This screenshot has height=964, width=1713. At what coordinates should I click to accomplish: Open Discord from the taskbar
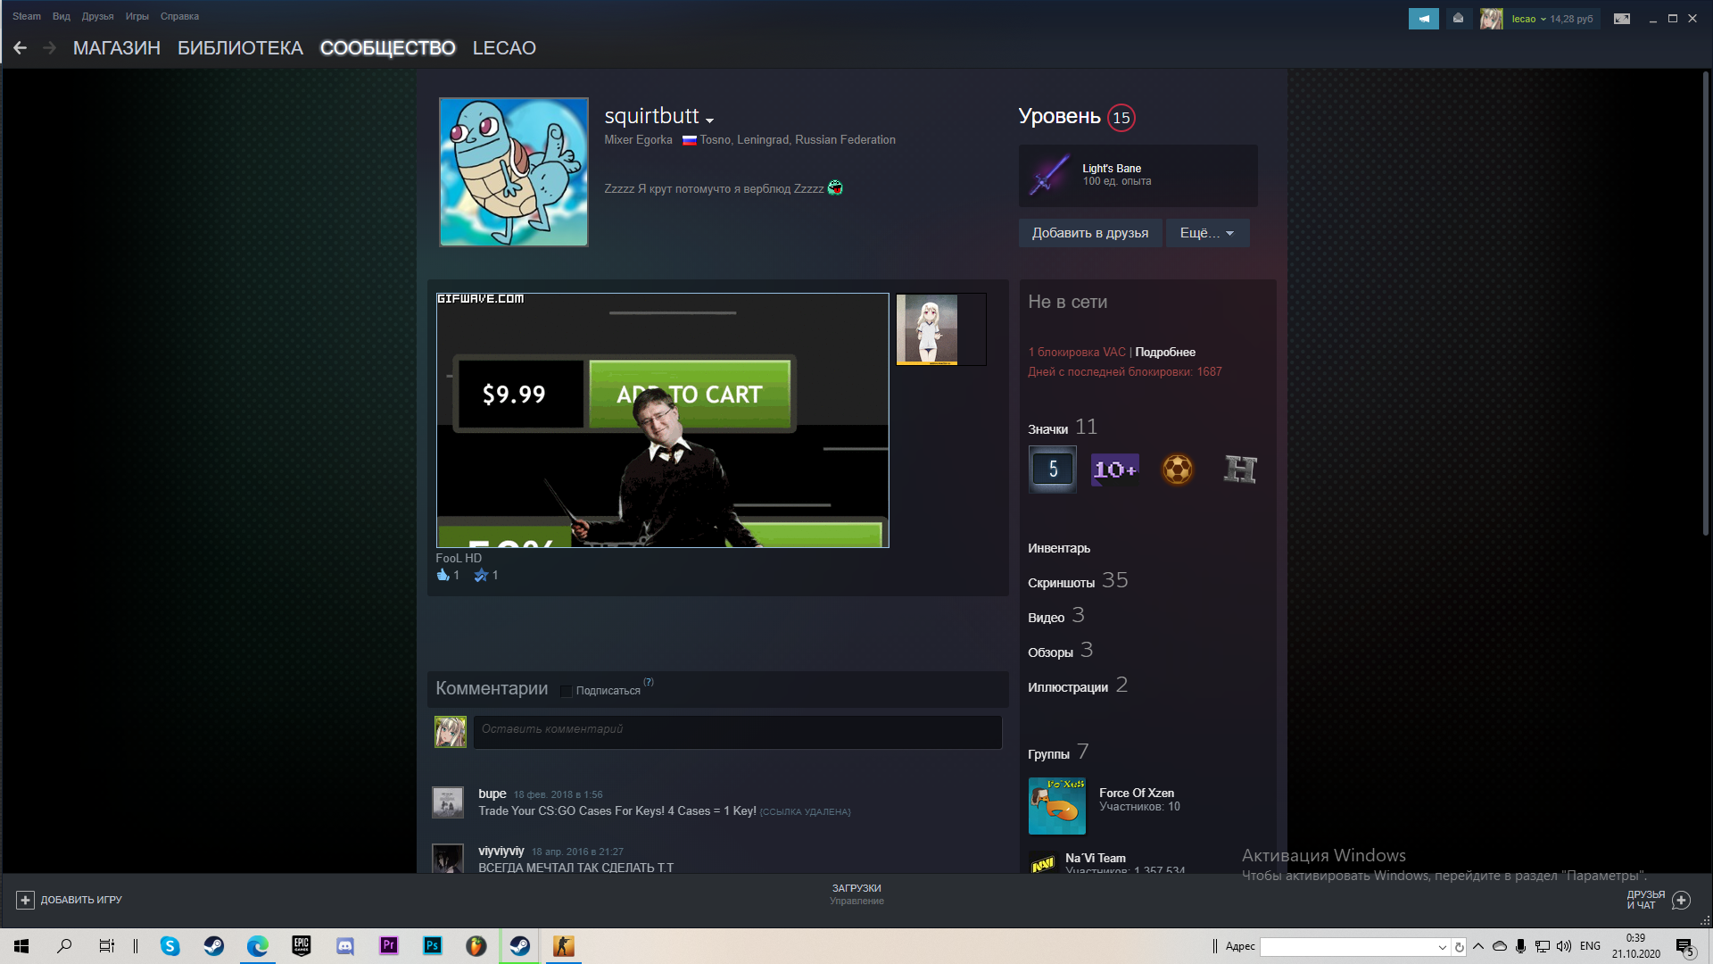345,946
